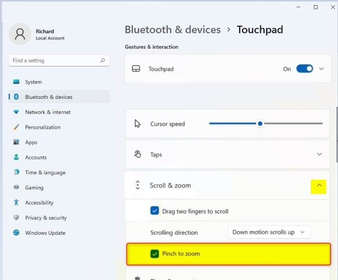This screenshot has width=338, height=280.
Task: Minimize the Settings window
Action: (298, 7)
